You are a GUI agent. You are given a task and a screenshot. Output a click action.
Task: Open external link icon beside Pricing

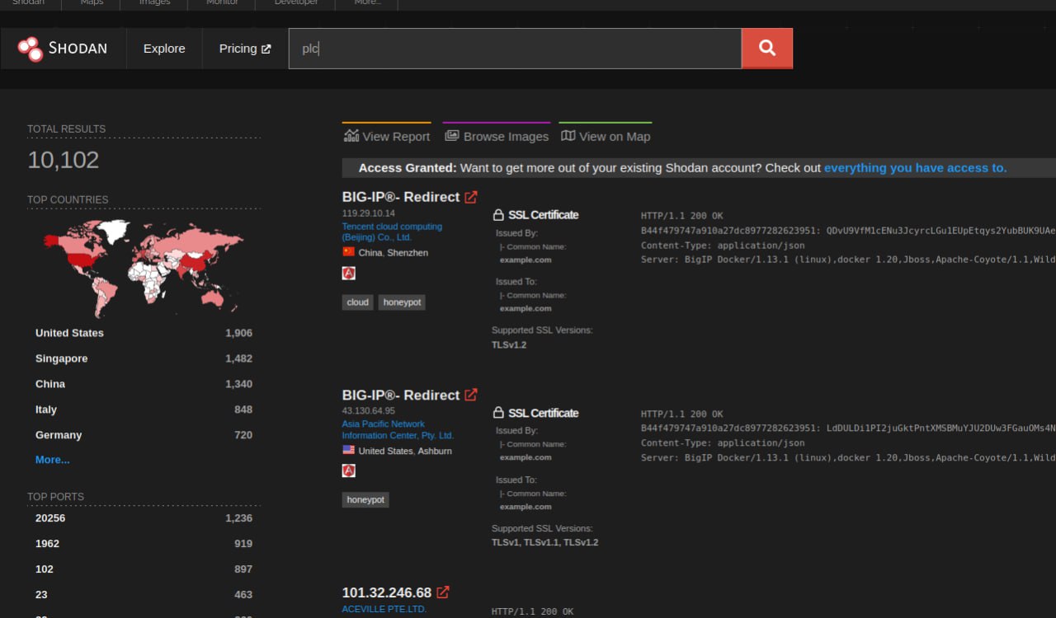point(266,49)
